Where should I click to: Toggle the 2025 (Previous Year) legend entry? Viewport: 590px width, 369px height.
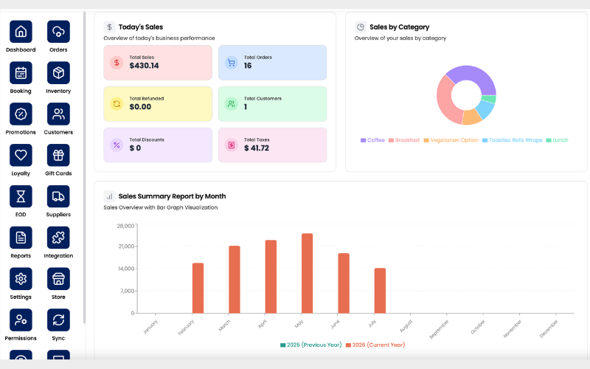[x=310, y=345]
